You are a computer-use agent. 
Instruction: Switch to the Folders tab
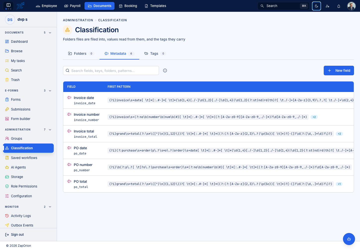(x=81, y=53)
